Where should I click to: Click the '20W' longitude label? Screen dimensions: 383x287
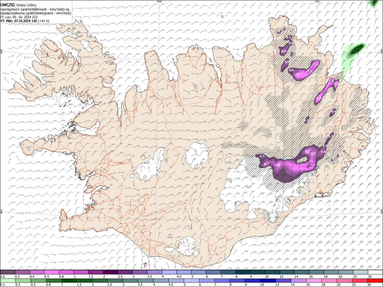tap(159, 1)
